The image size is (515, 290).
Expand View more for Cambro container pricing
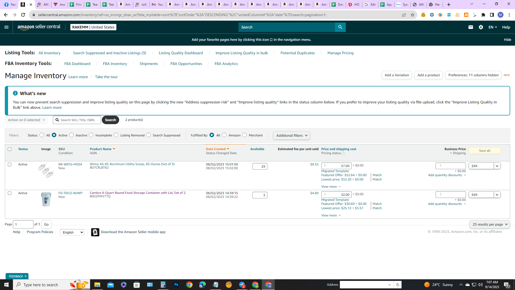pyautogui.click(x=331, y=215)
